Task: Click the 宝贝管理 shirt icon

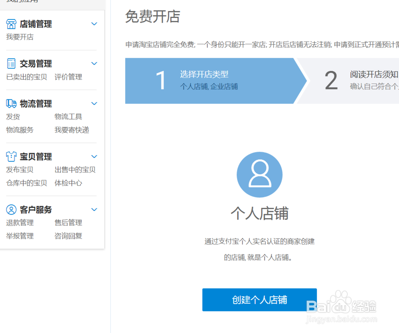Action: (11, 156)
